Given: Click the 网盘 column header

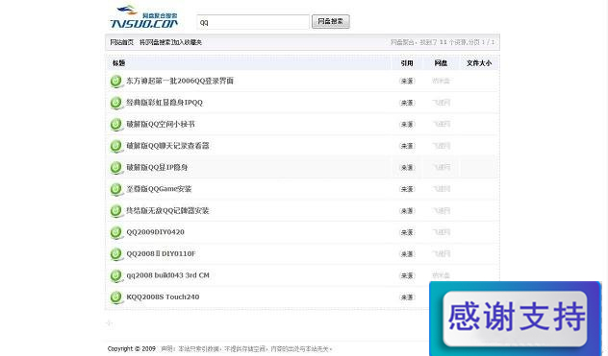Looking at the screenshot, I should tap(441, 63).
